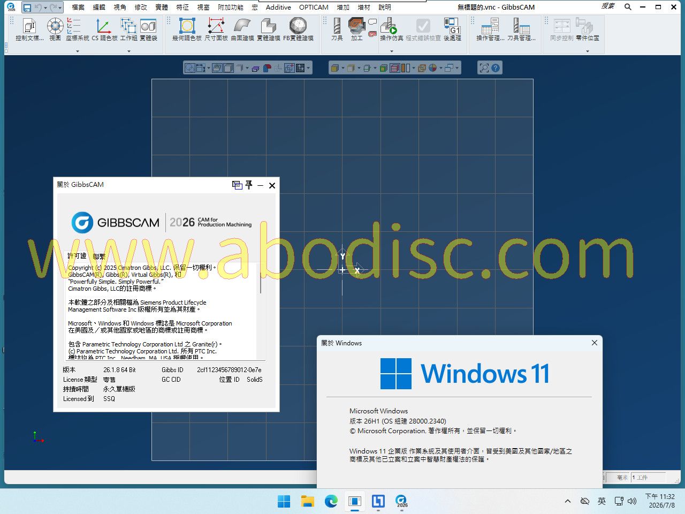Open File Explorer from the taskbar

(x=307, y=502)
